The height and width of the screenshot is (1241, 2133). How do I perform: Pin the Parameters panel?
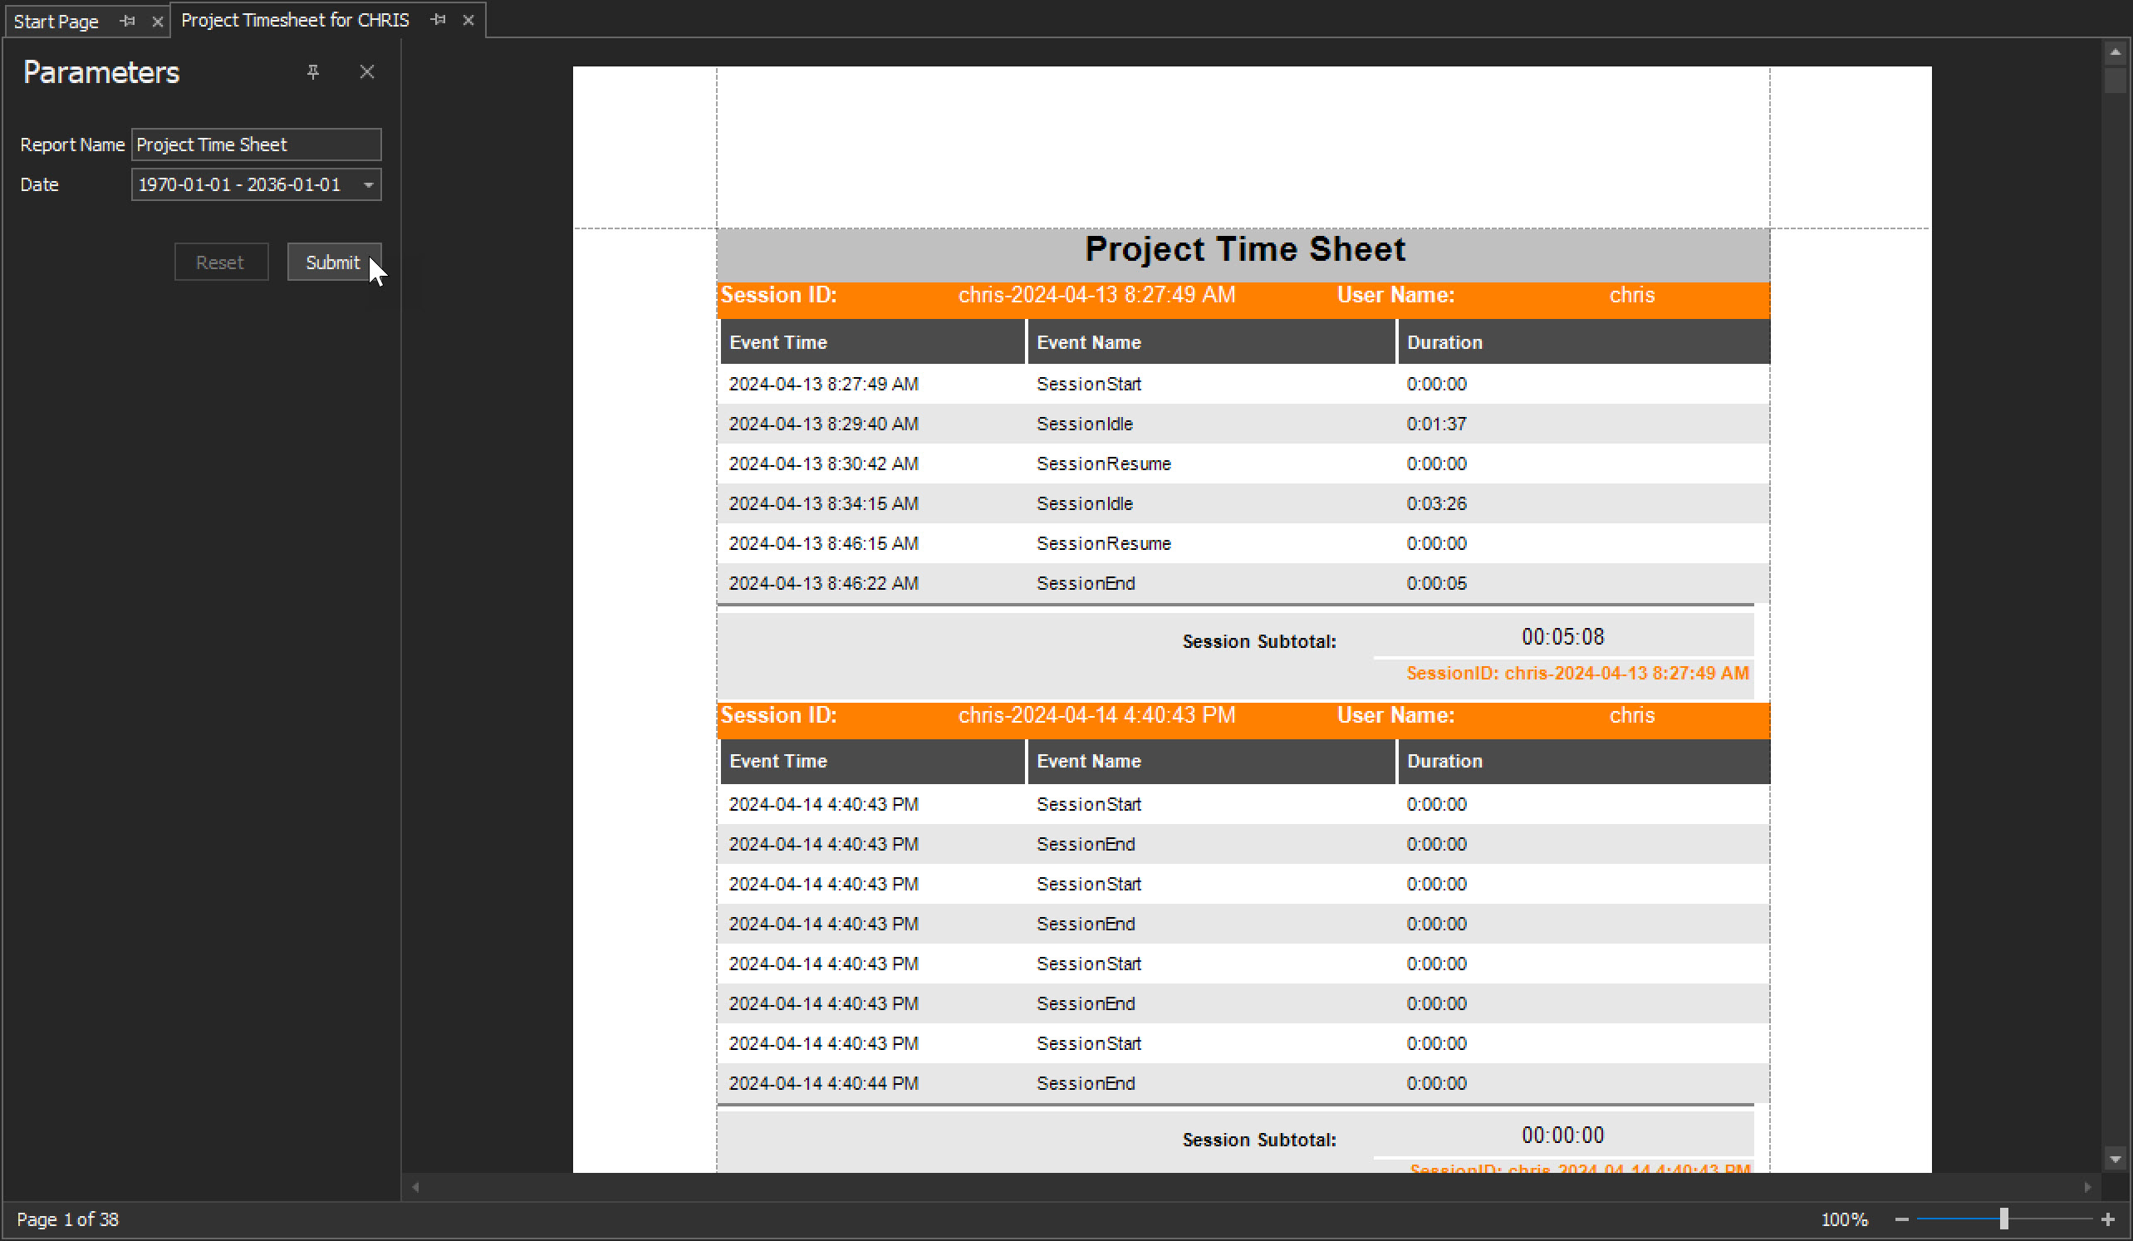point(313,72)
